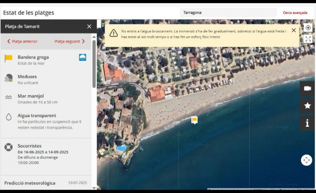Click the 'Estat de la mar' text

[x=31, y=63]
